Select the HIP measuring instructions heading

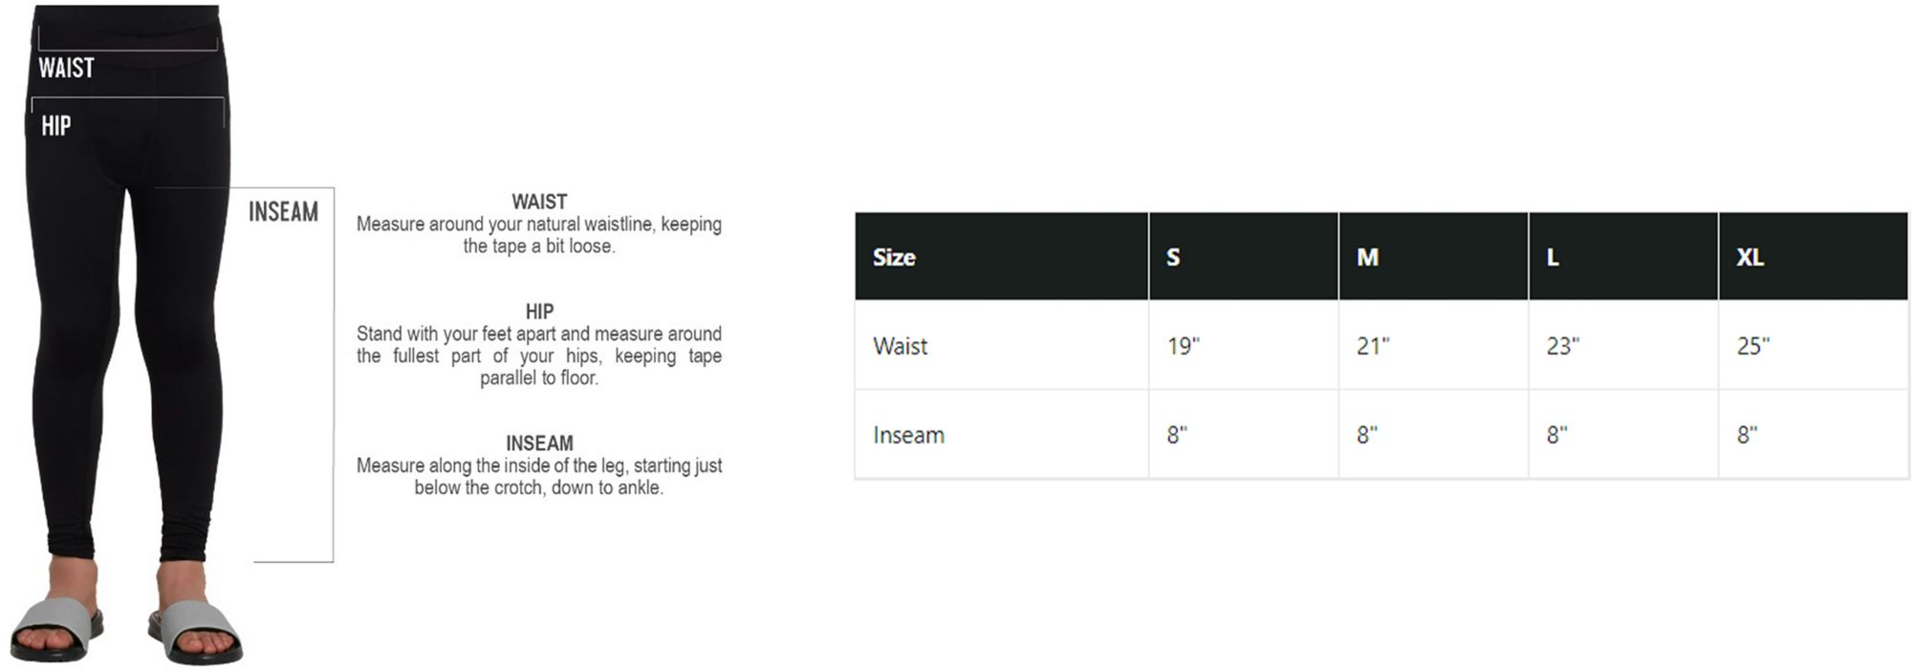[x=539, y=312]
